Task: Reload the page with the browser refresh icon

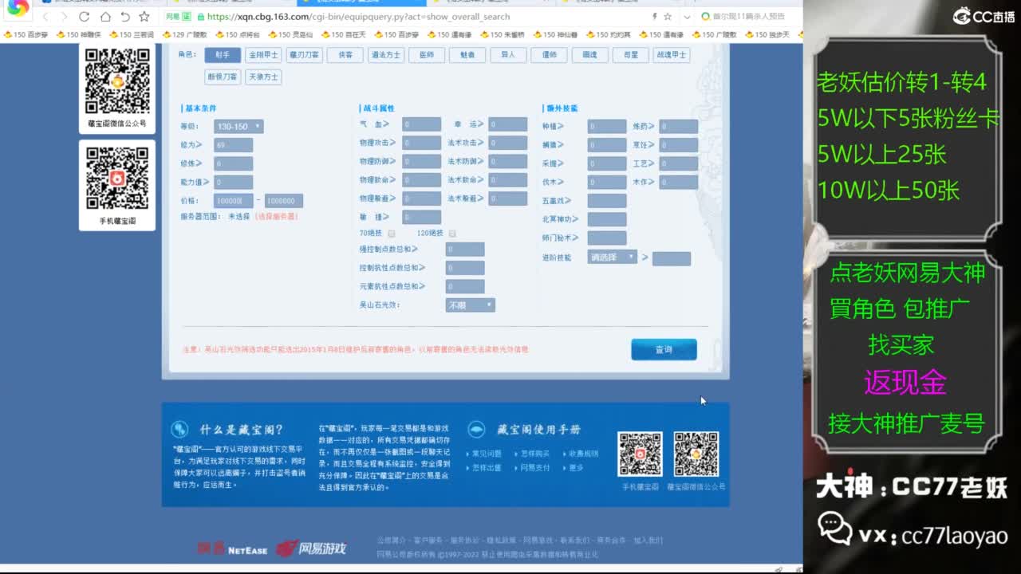Action: pos(84,16)
